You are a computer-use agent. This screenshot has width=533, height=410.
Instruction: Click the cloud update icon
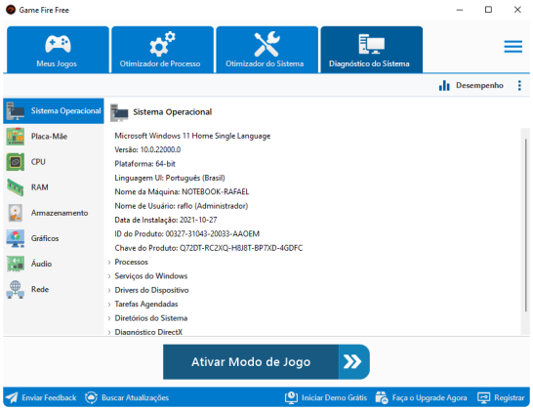point(91,397)
